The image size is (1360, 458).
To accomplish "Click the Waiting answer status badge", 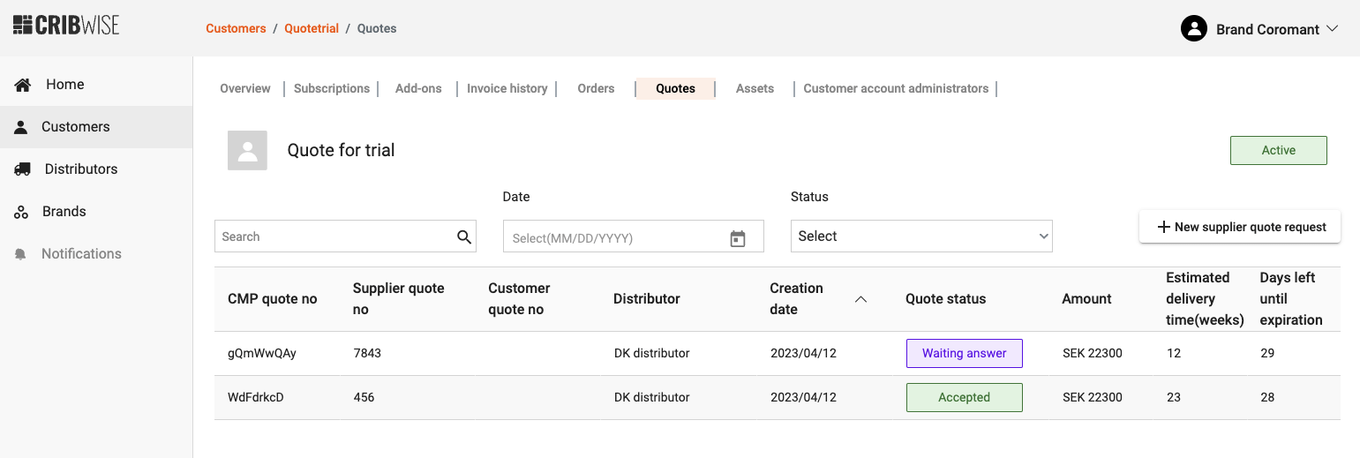I will pos(964,353).
